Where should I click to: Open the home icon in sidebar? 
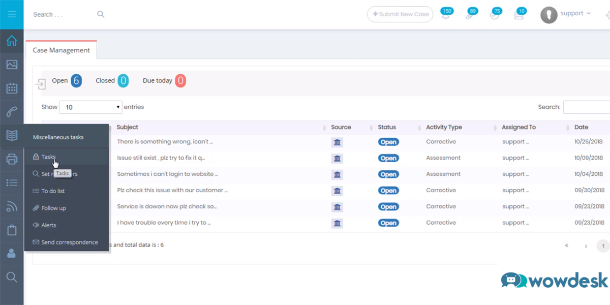click(x=12, y=41)
